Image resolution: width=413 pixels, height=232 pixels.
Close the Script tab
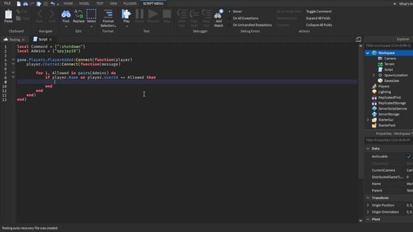[x=50, y=39]
